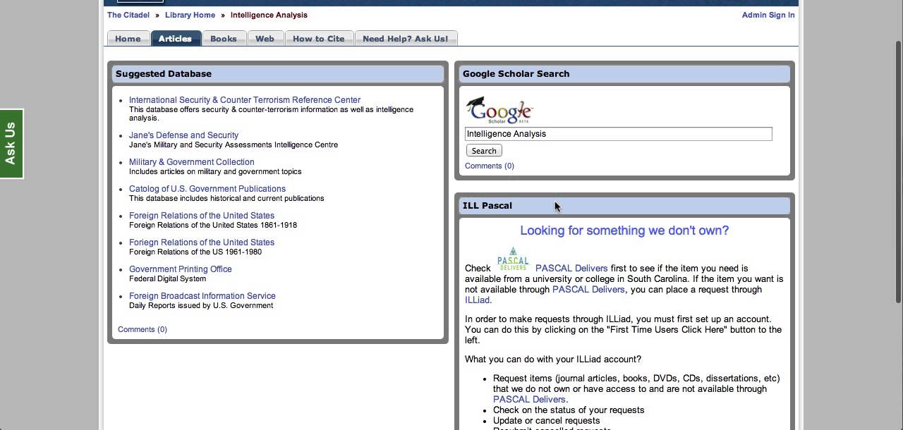Open the Need Help? Ask Us! tab
Screen dimensions: 903x430
406,38
